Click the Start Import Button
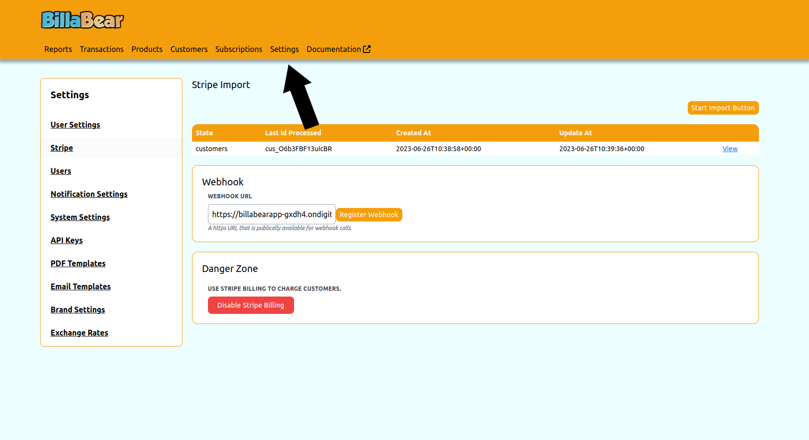This screenshot has width=809, height=440. click(723, 108)
